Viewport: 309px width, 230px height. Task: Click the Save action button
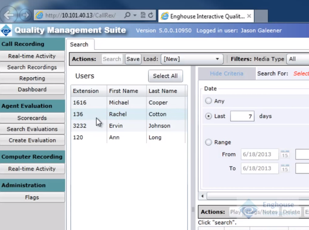pyautogui.click(x=133, y=59)
